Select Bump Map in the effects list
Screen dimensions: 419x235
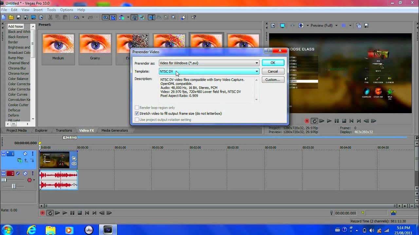(16, 58)
